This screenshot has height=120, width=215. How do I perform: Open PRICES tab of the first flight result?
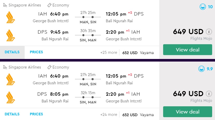pyautogui.click(x=36, y=52)
